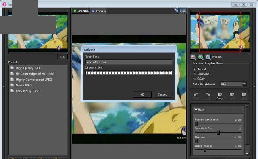Image resolution: width=258 pixels, height=159 pixels.
Task: Select the Noisy JPEG preset
Action: 24,85
